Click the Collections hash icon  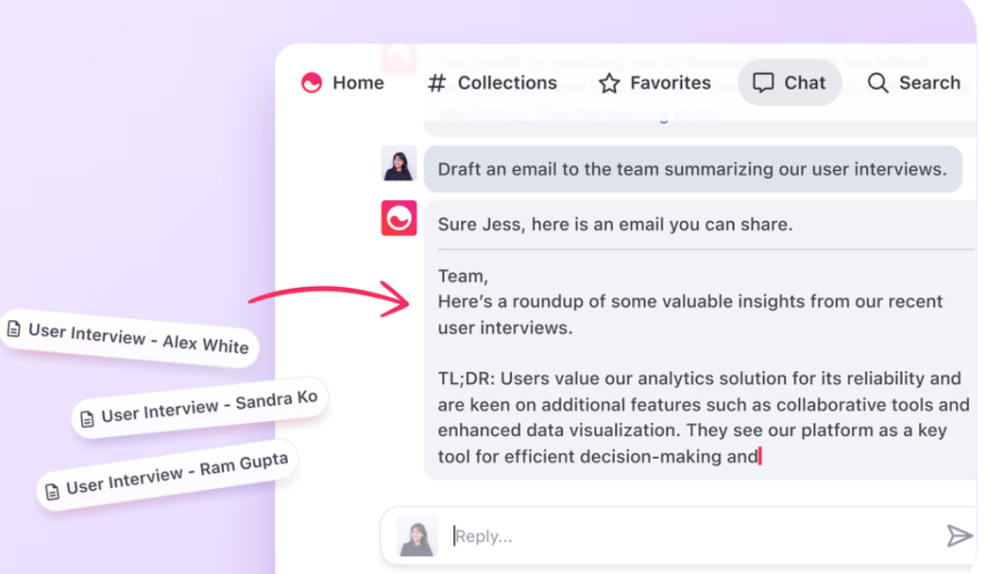pos(436,83)
